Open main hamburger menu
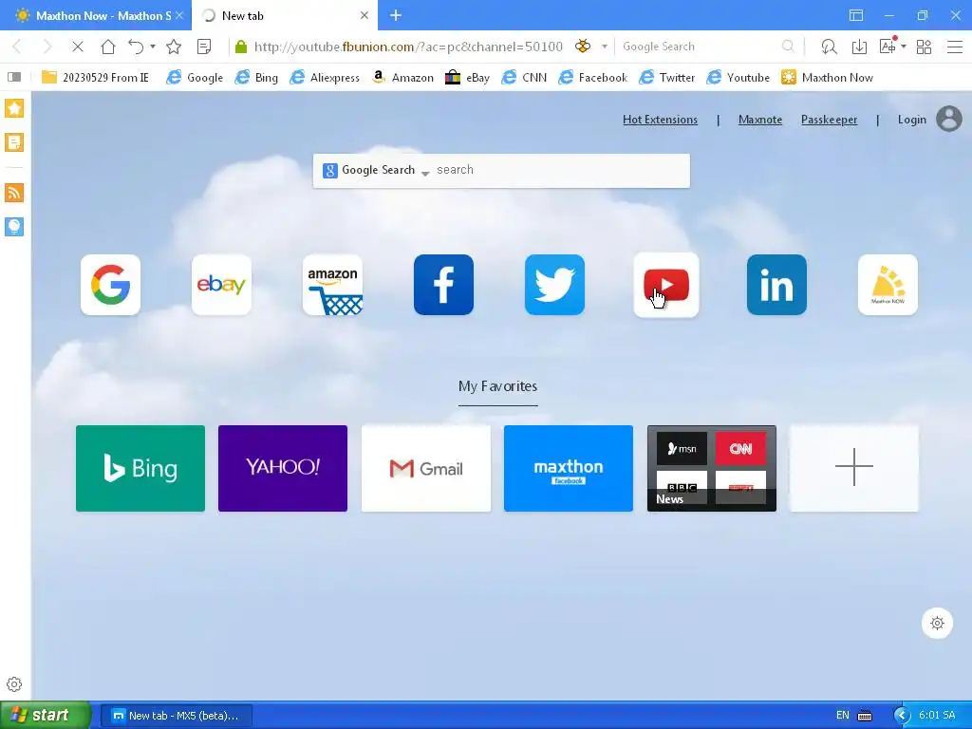This screenshot has width=972, height=729. point(955,47)
